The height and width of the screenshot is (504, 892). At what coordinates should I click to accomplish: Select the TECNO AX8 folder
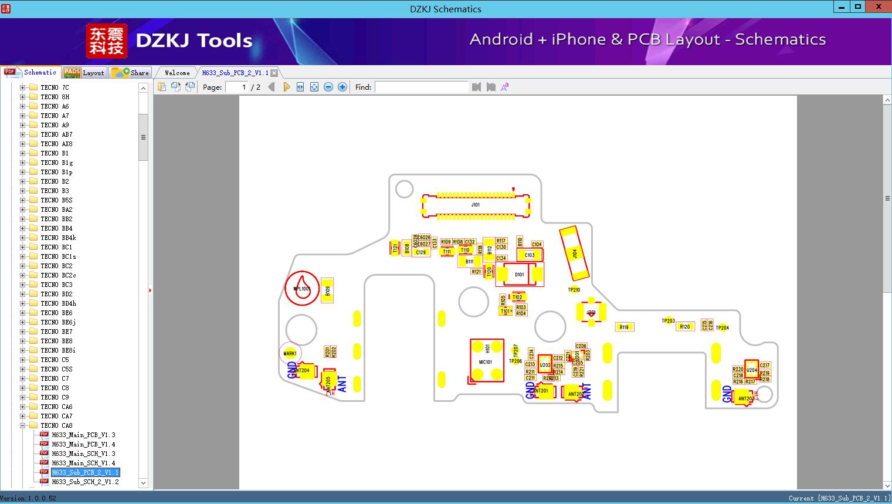[x=56, y=144]
